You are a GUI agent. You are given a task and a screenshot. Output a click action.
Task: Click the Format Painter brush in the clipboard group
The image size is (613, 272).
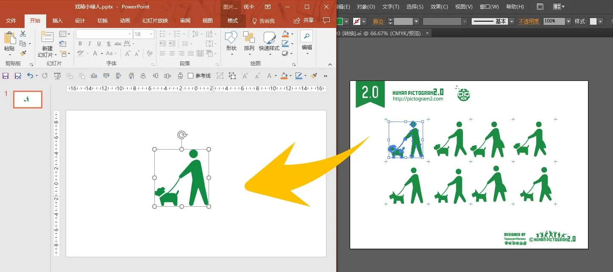(23, 53)
